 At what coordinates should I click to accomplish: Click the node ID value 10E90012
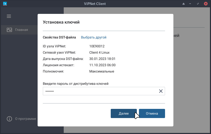point(97,46)
